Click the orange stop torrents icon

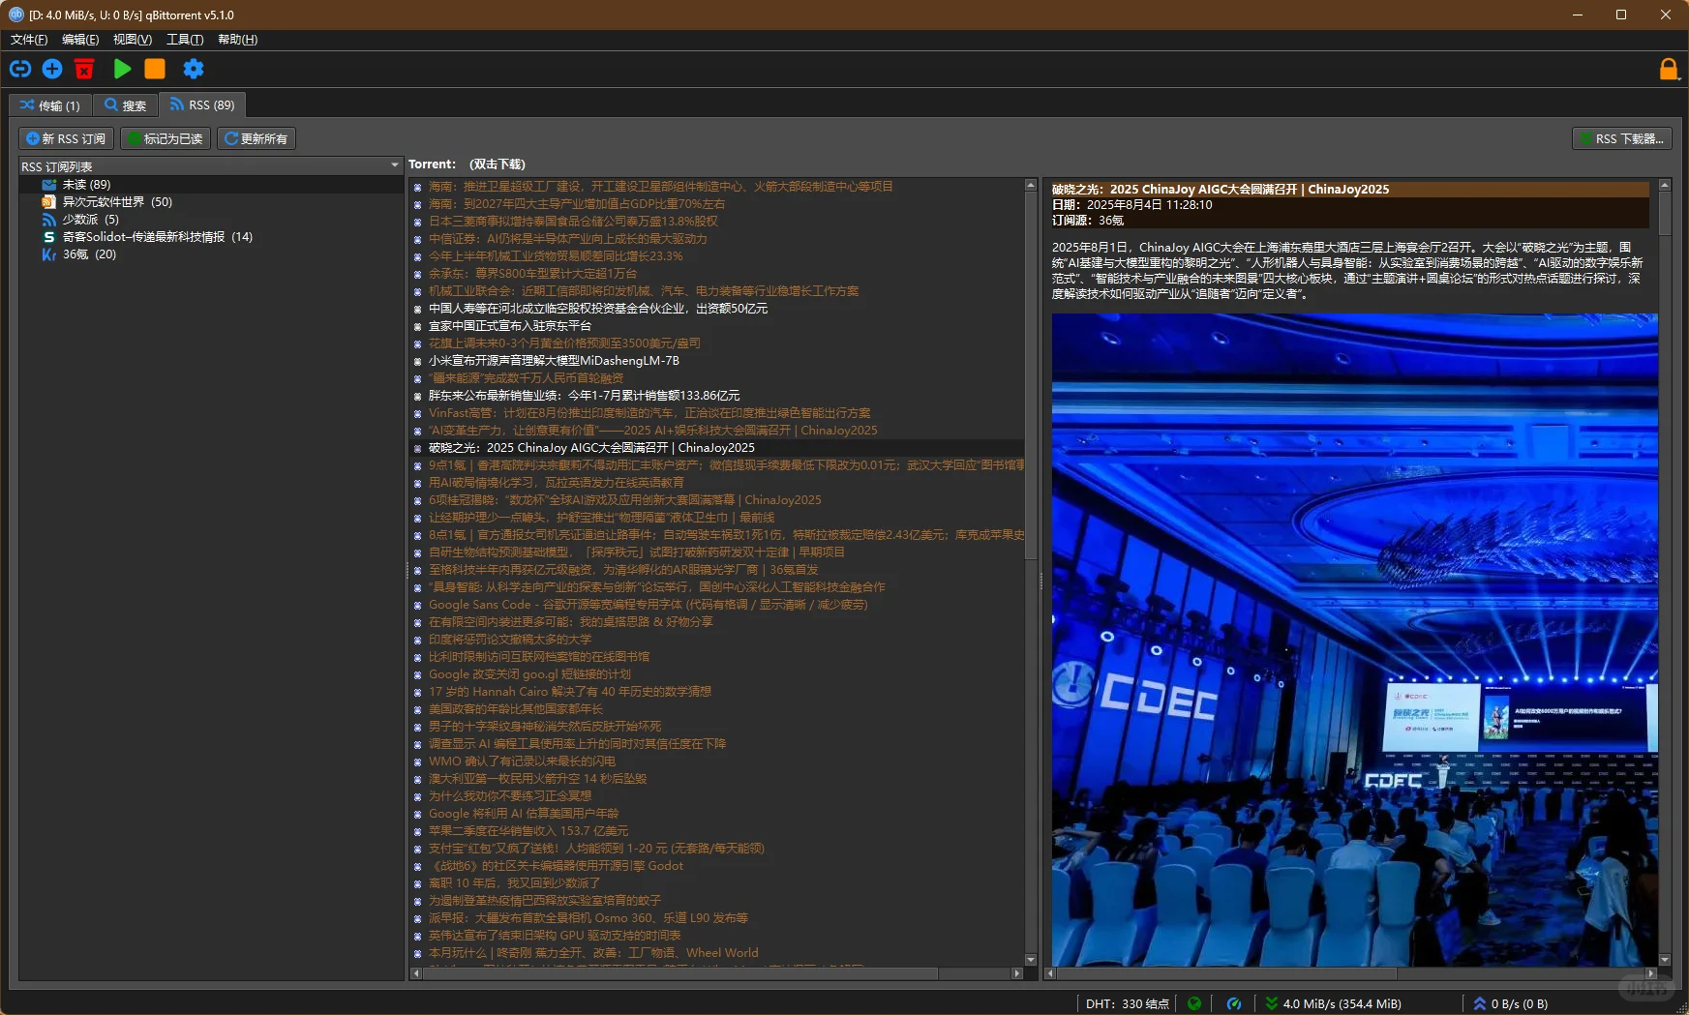coord(155,69)
